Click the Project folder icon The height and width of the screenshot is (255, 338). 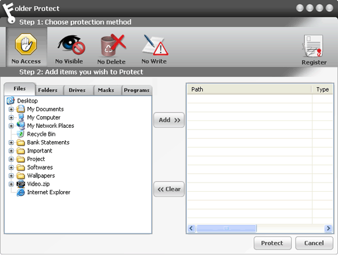(21, 159)
